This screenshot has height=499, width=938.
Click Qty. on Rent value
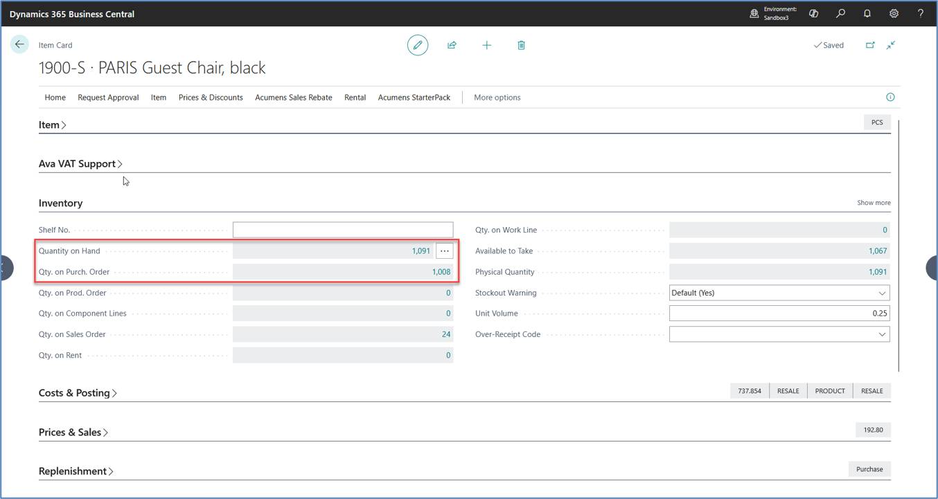point(448,355)
